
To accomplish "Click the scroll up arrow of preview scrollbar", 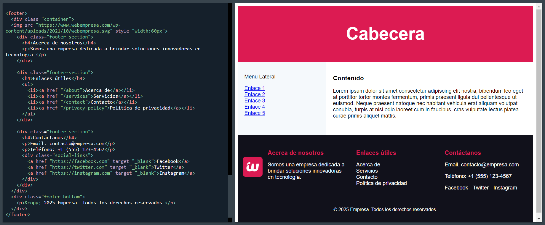I will coord(539,6).
